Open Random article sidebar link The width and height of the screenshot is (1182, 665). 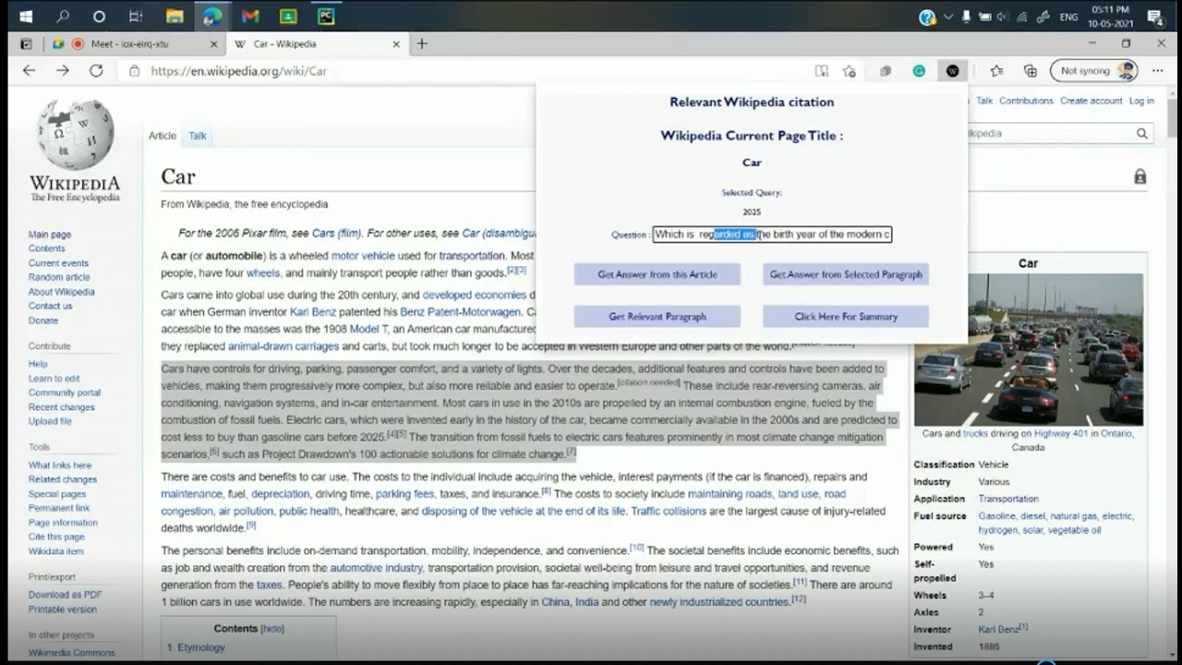click(59, 277)
